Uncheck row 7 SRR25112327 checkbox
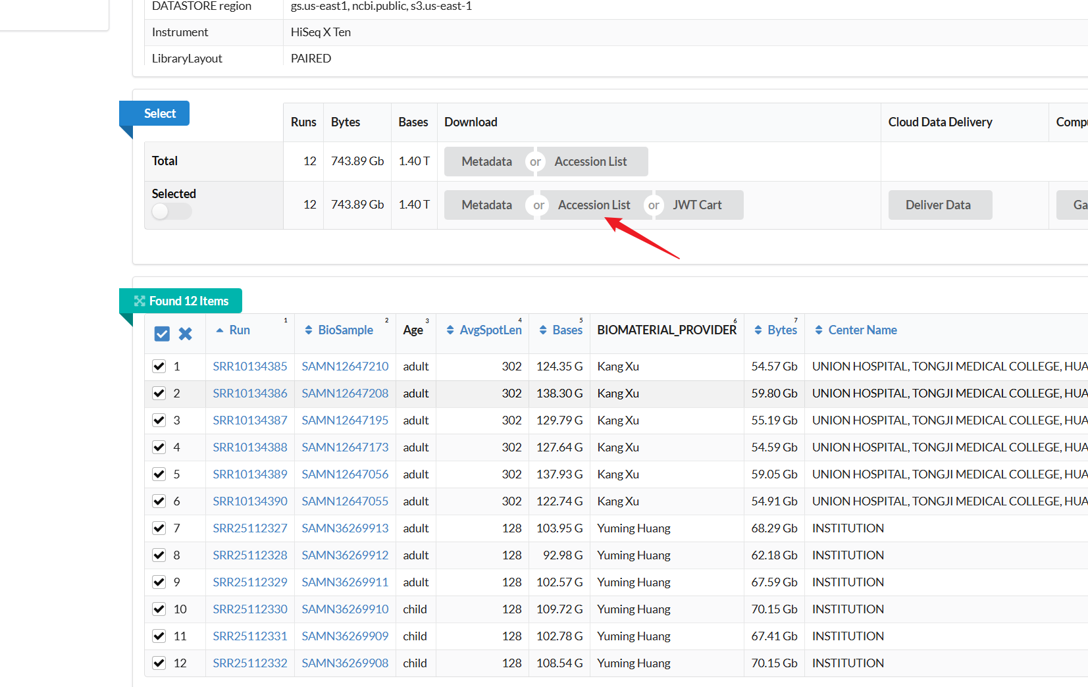 coord(159,528)
